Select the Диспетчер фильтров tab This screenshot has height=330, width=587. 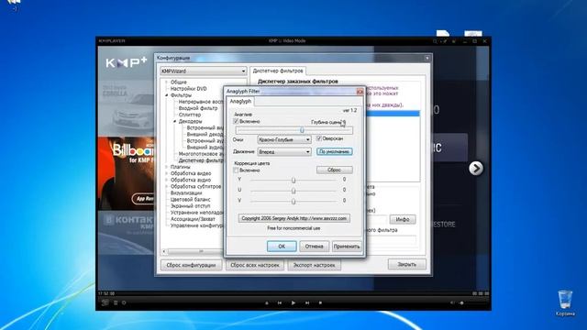point(278,71)
